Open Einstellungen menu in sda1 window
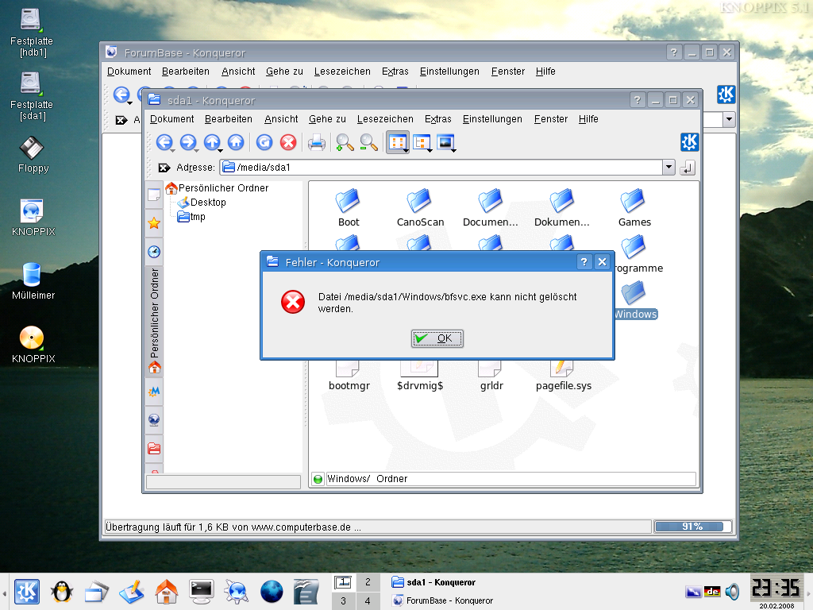 click(492, 119)
